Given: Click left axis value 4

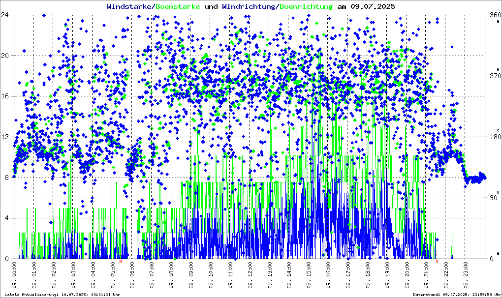Looking at the screenshot, I should coord(7,218).
